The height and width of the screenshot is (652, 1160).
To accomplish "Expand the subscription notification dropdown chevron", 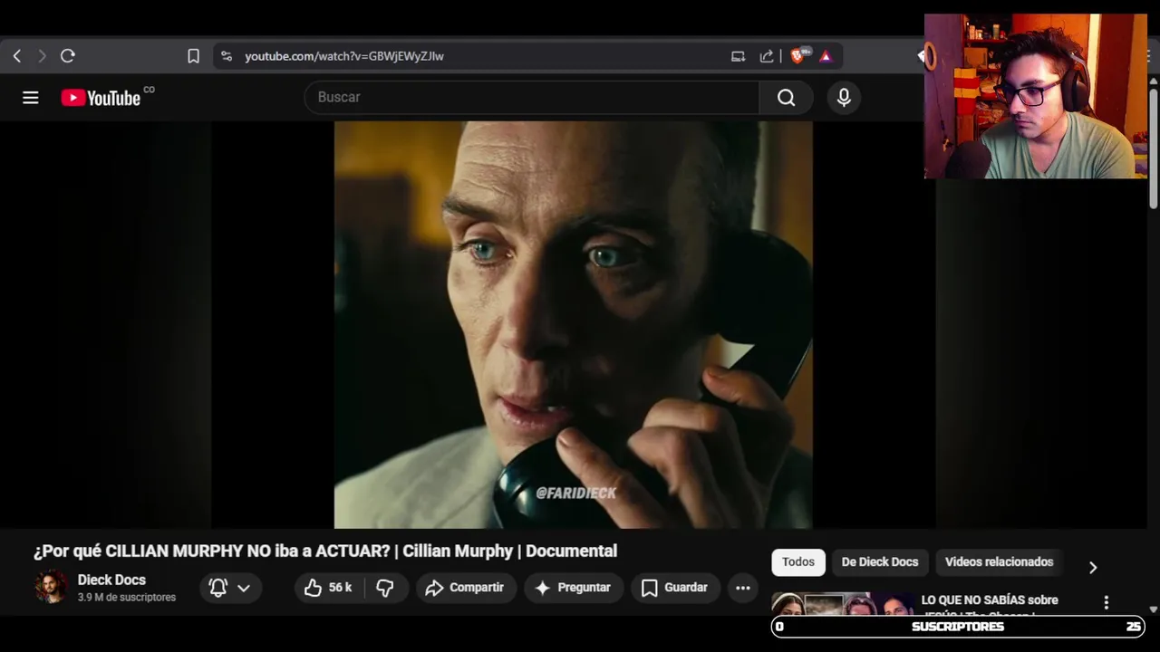I will pos(244,588).
